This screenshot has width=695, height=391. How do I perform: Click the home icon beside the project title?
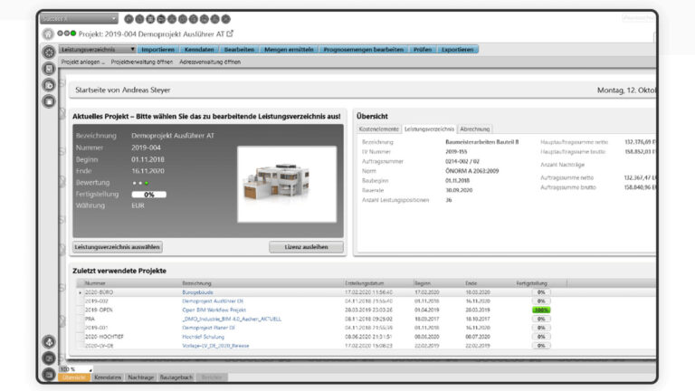pyautogui.click(x=48, y=33)
